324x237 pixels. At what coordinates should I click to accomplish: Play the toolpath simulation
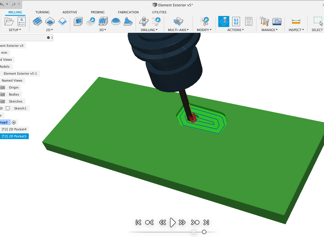click(x=173, y=222)
